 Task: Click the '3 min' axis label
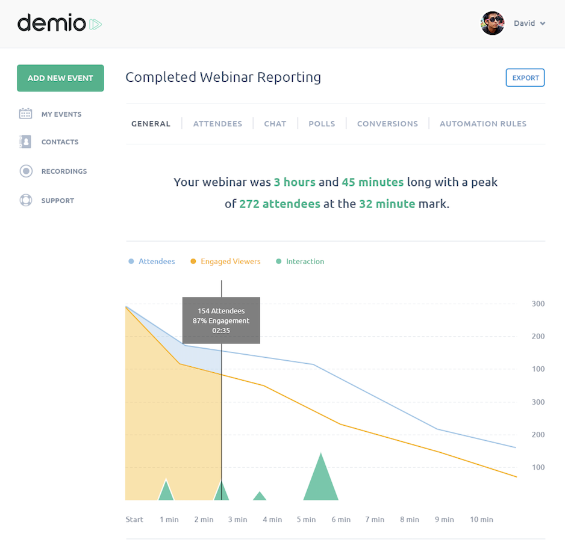coord(238,520)
